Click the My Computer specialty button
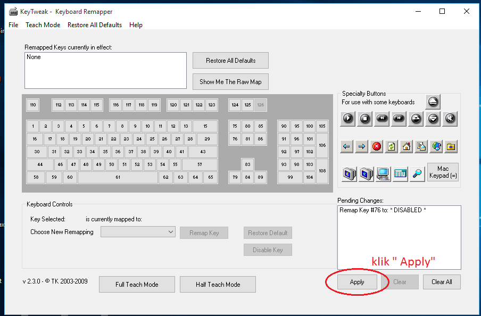Image resolution: width=481 pixels, height=316 pixels. click(x=384, y=174)
